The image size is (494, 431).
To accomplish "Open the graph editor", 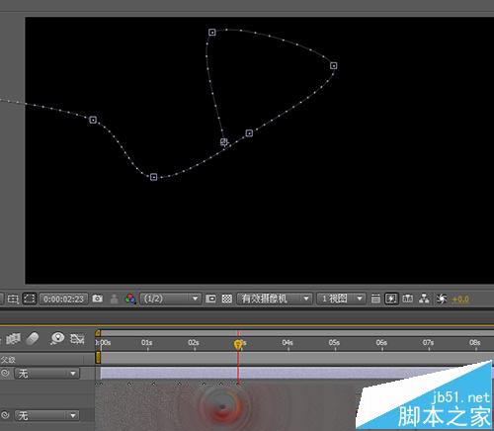I will [x=77, y=339].
